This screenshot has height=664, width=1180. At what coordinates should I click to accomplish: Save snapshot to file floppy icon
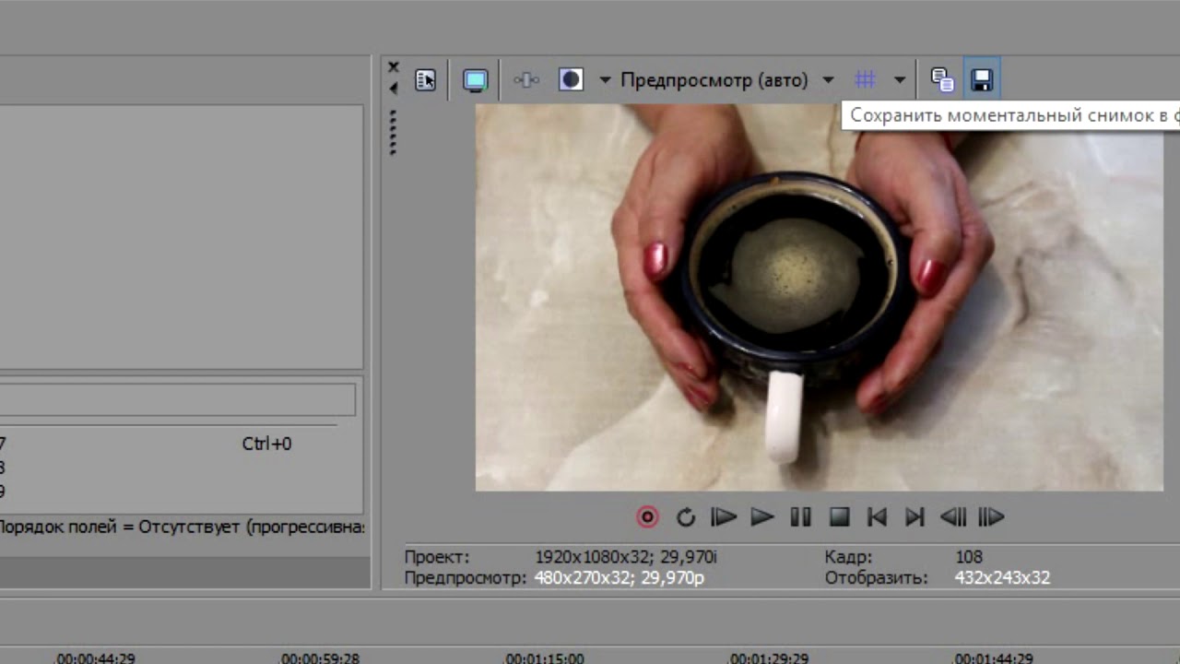982,80
